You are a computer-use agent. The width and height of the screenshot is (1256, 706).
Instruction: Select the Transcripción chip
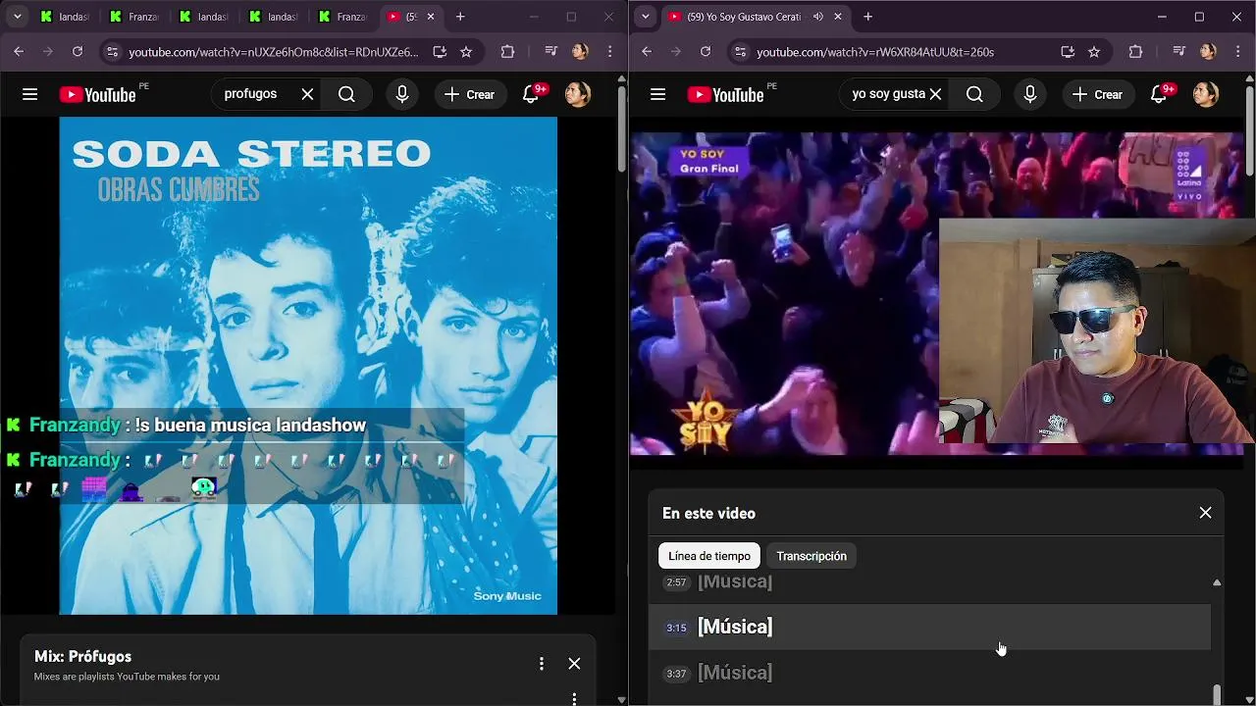tap(811, 556)
